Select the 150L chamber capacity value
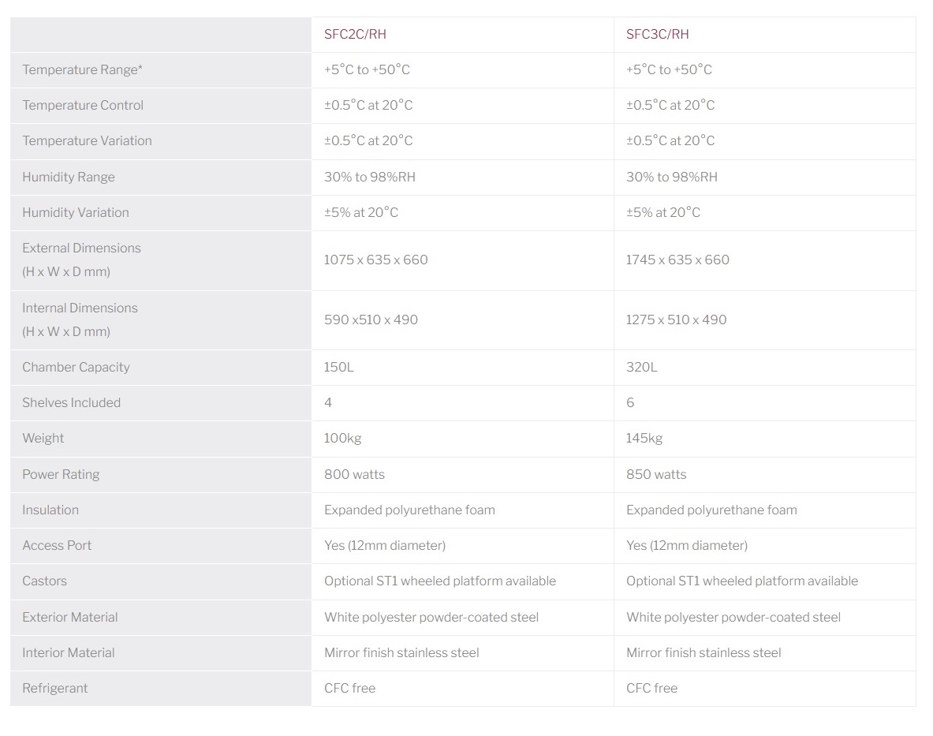Viewport: 933px width, 736px height. pyautogui.click(x=339, y=367)
